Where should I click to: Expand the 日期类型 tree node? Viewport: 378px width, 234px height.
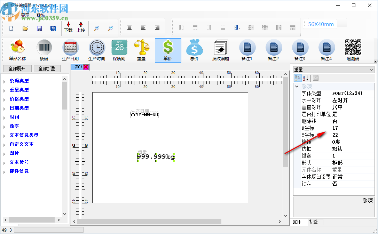tap(4, 109)
